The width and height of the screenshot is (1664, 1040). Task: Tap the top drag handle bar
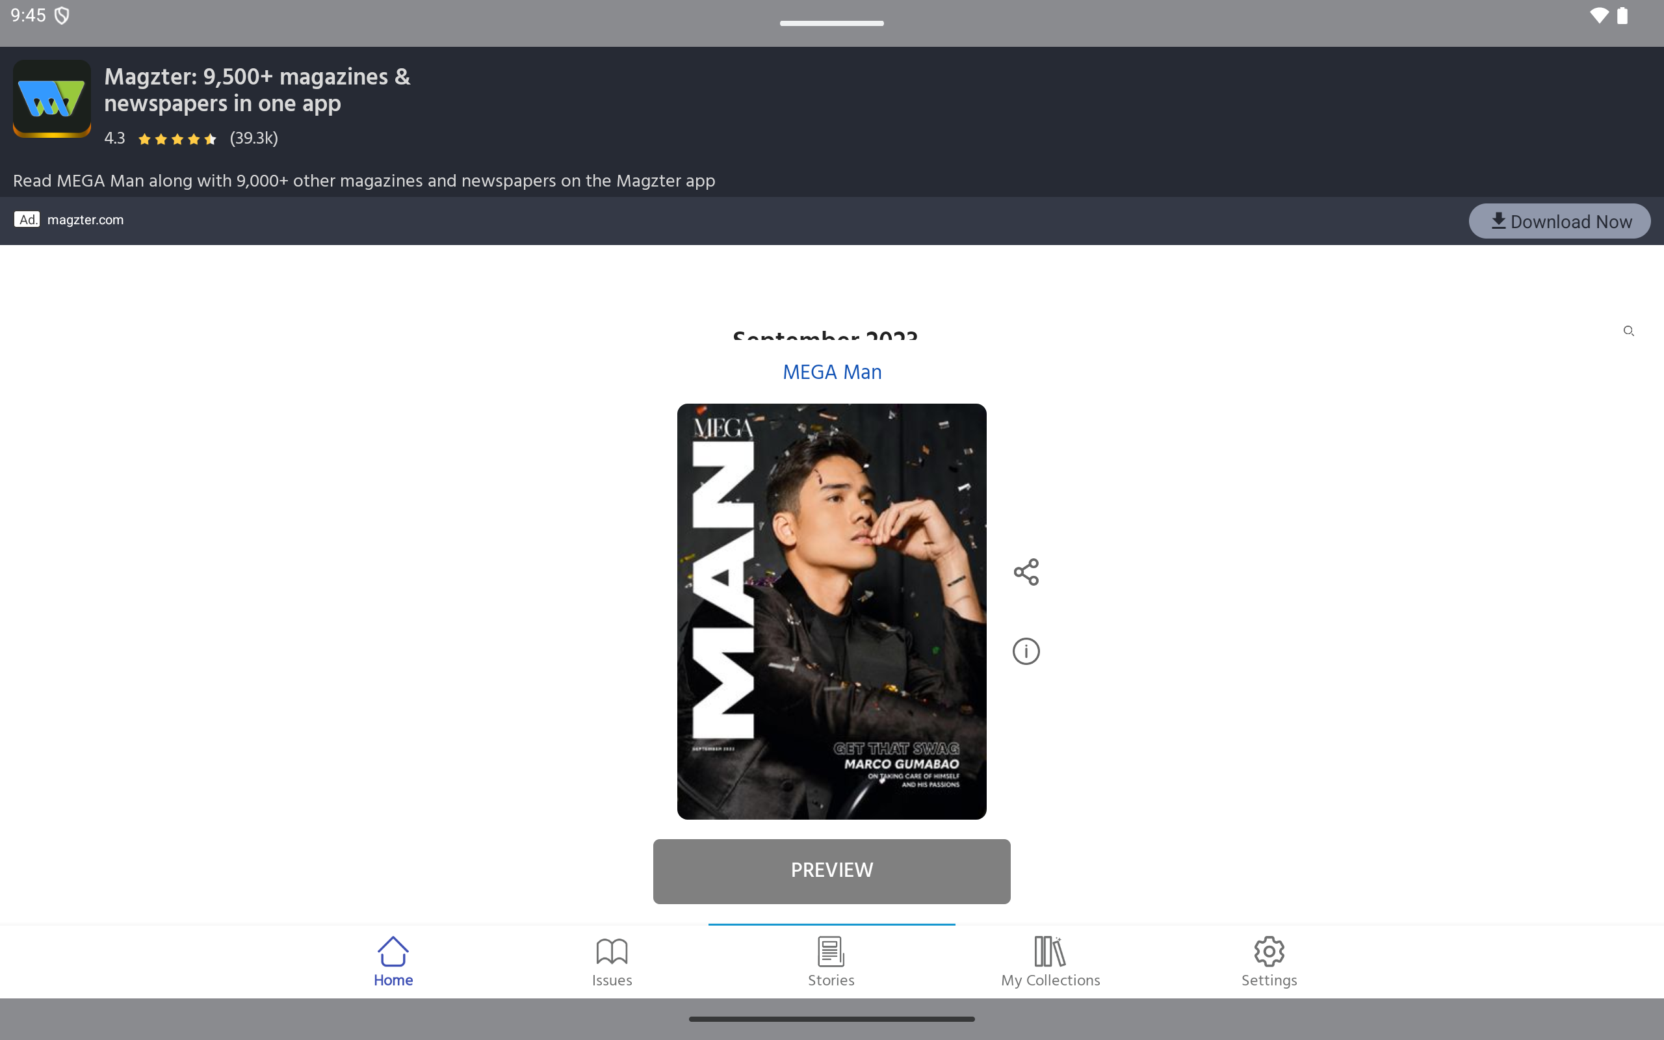tap(831, 23)
